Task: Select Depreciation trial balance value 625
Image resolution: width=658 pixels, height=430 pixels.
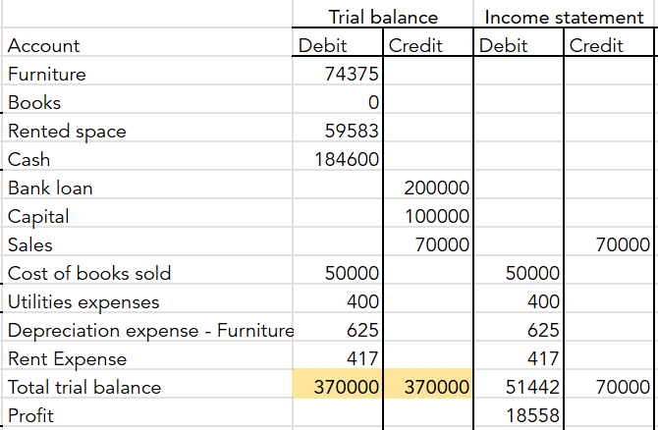Action: (x=338, y=328)
